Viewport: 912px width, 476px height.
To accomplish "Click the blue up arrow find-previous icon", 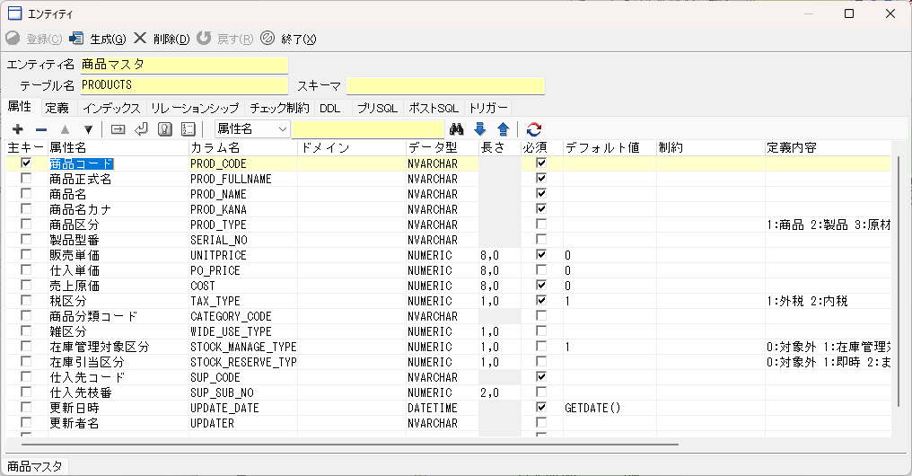I will pos(503,129).
